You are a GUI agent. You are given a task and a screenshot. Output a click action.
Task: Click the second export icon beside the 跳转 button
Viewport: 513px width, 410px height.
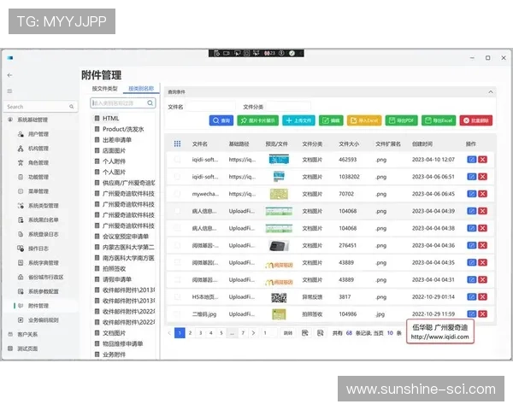point(321,333)
